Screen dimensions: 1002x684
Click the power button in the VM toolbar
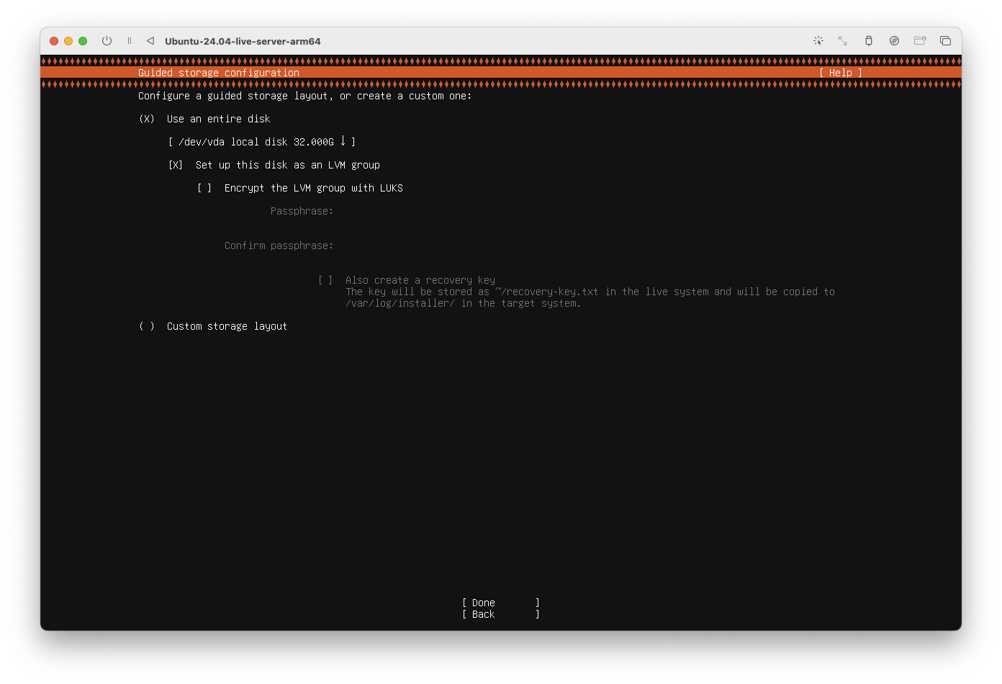point(107,41)
